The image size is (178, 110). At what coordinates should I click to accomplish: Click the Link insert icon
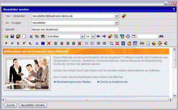(111, 43)
